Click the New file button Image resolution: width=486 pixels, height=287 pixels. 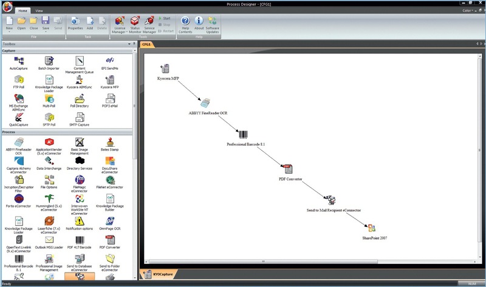click(x=9, y=24)
